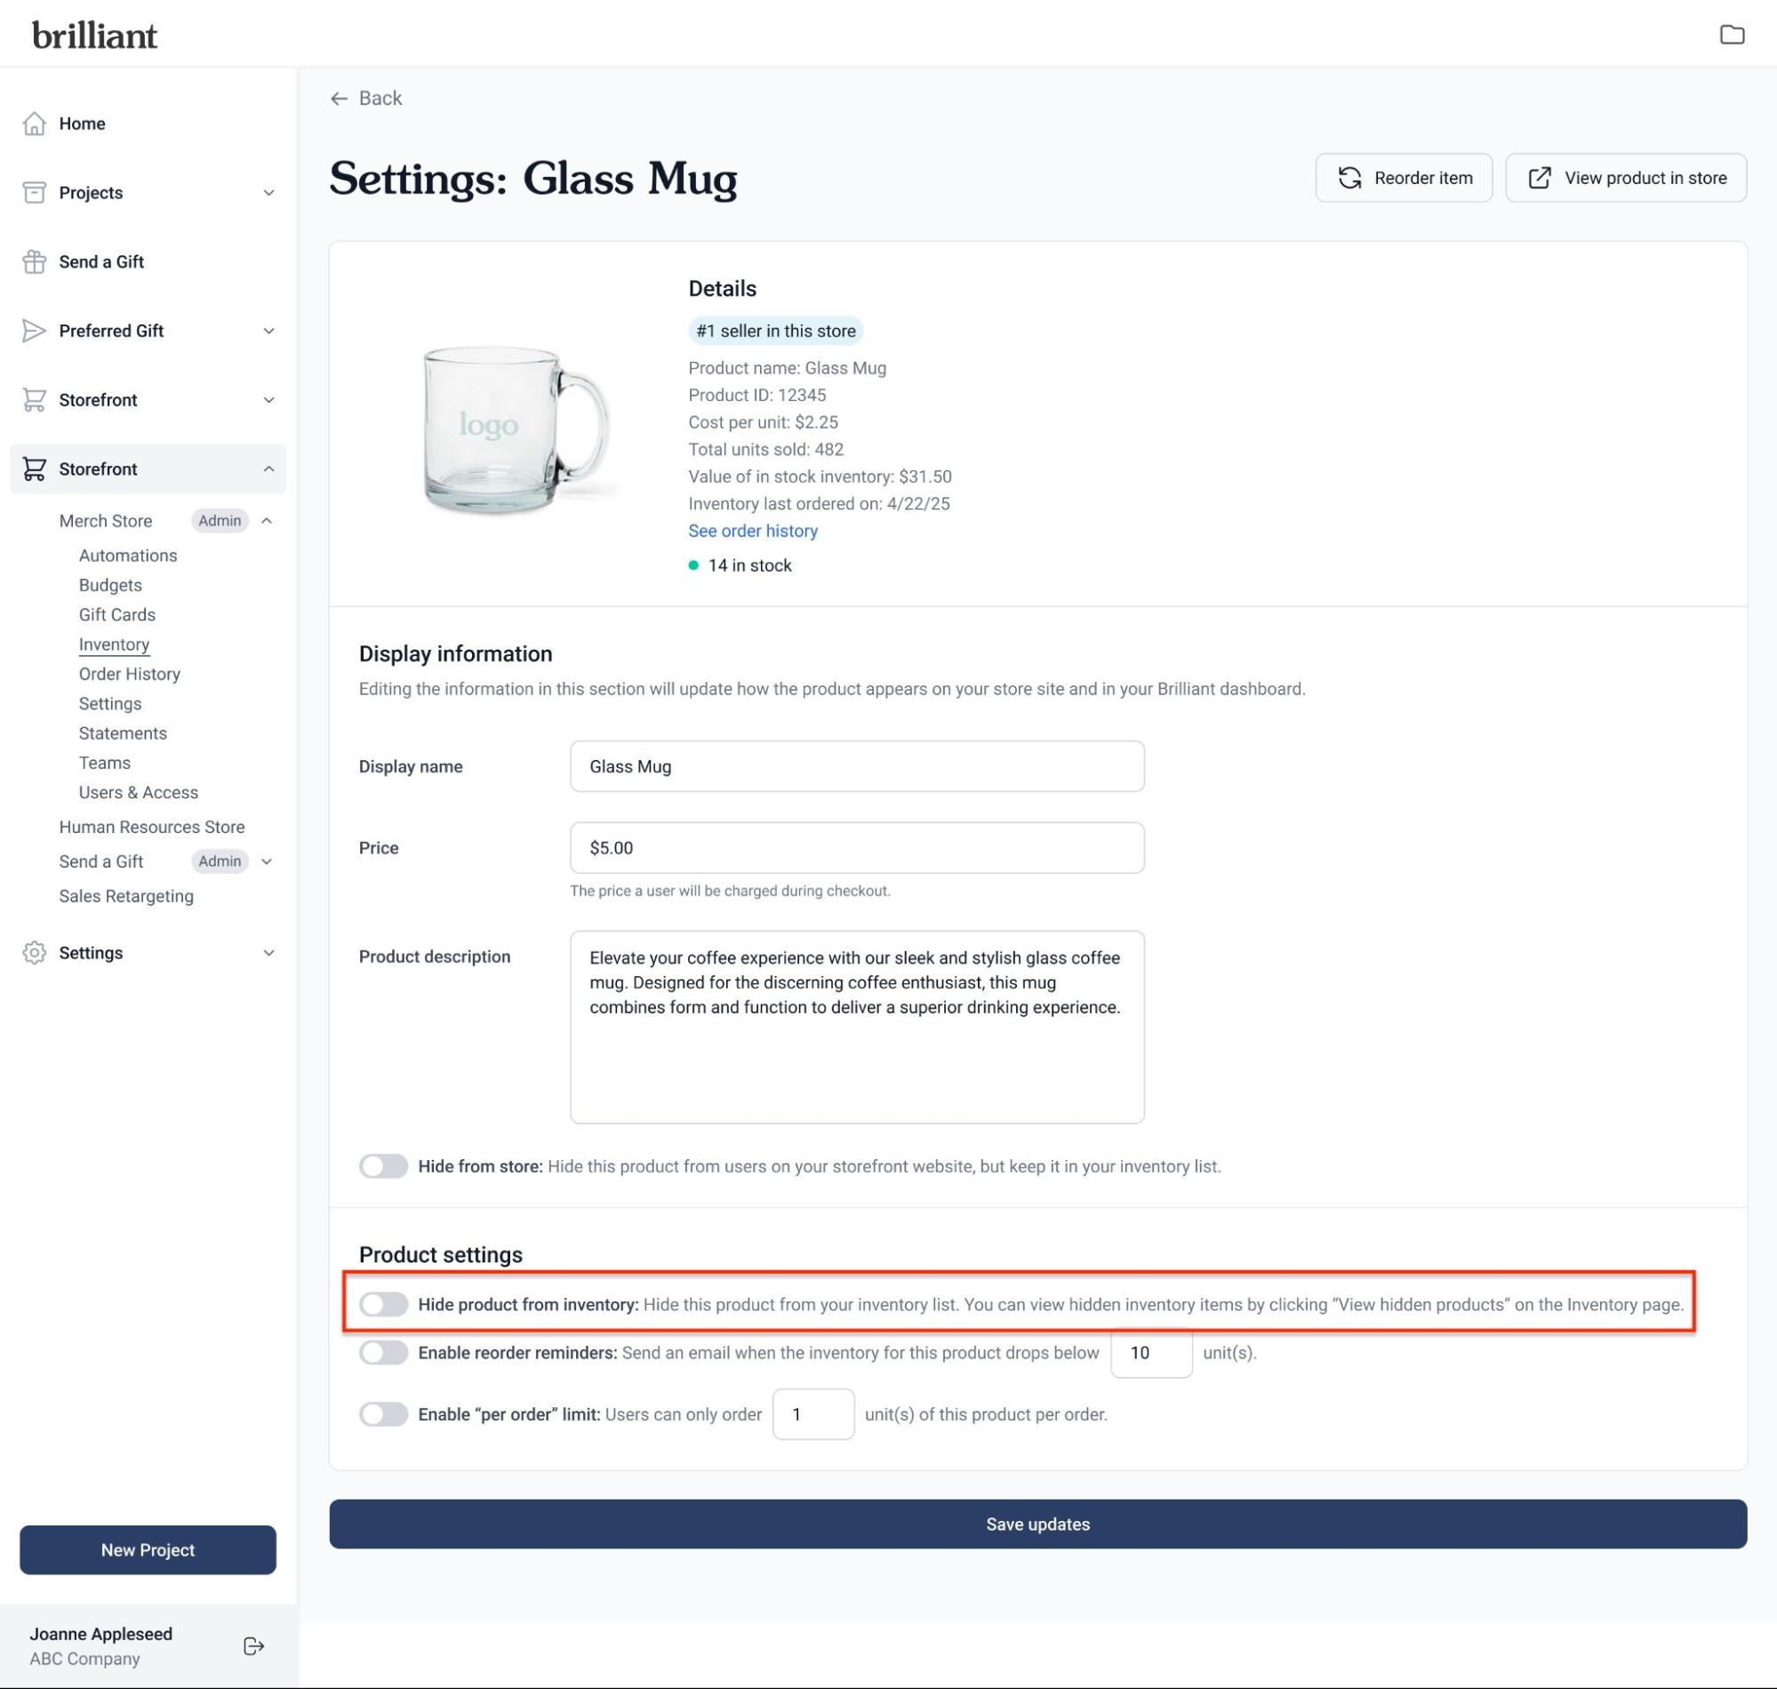
Task: Toggle Hide from store switch
Action: (x=383, y=1166)
